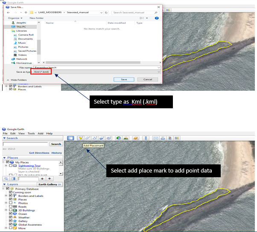Open the Add menu in menu bar
Image resolution: width=257 pixels, height=232 pixels.
pos(40,134)
